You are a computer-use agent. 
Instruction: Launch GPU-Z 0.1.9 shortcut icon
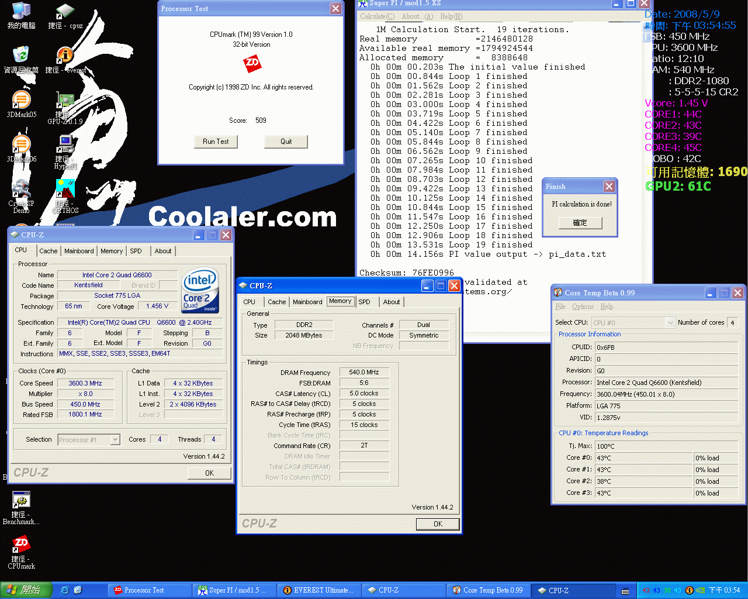[x=65, y=108]
